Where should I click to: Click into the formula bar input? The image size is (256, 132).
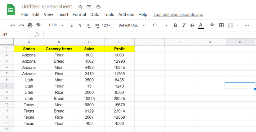(x=150, y=35)
